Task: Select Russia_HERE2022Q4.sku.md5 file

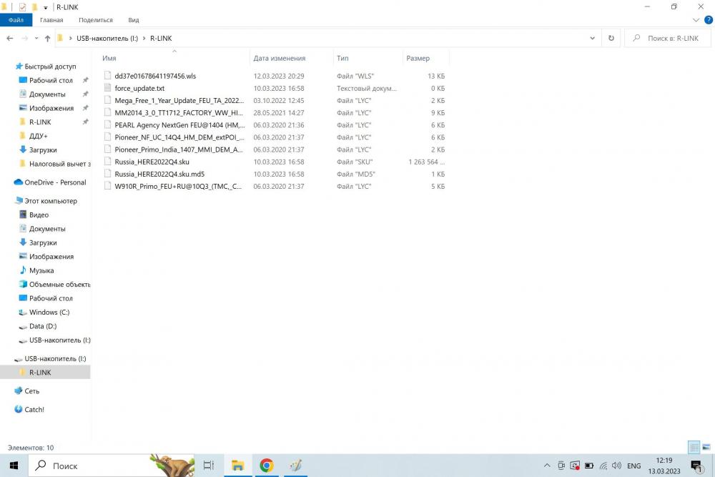Action: click(159, 174)
